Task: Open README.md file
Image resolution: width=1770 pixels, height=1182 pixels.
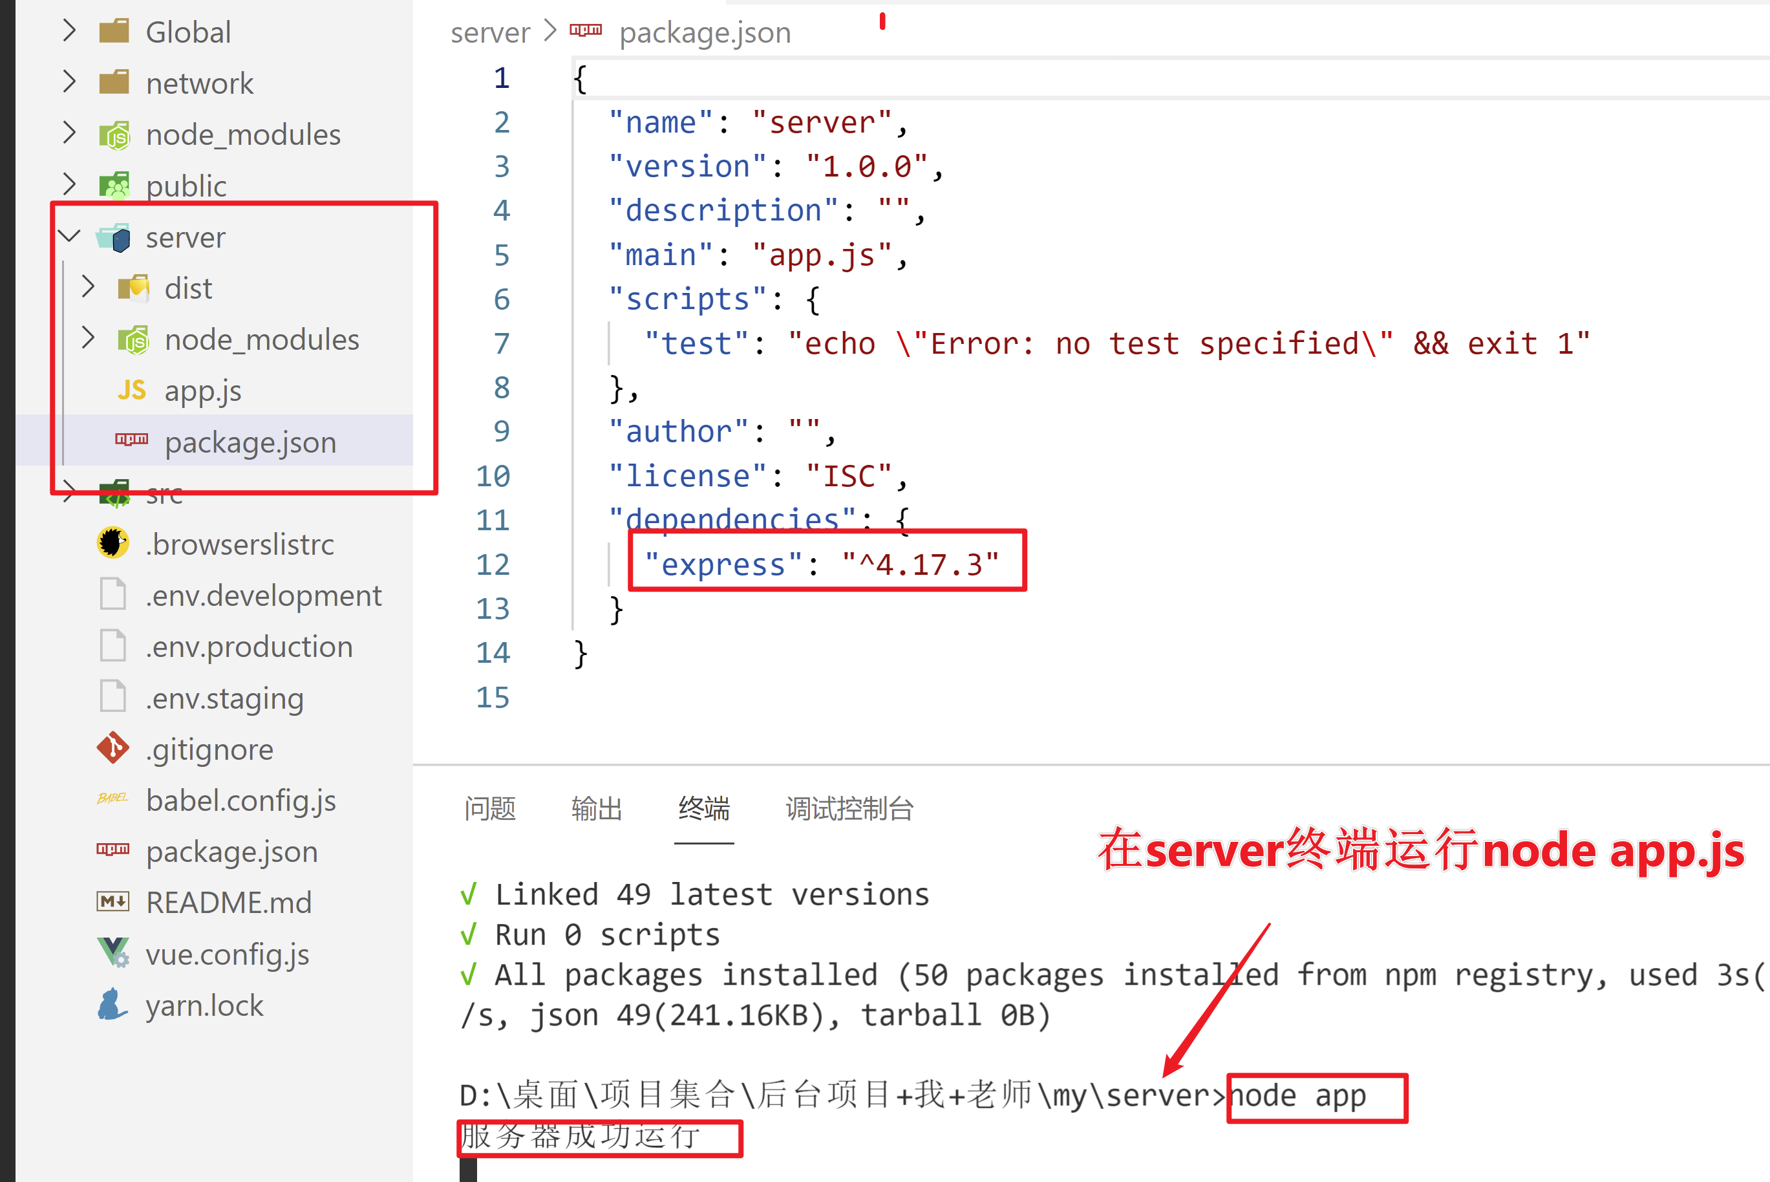Action: point(228,902)
